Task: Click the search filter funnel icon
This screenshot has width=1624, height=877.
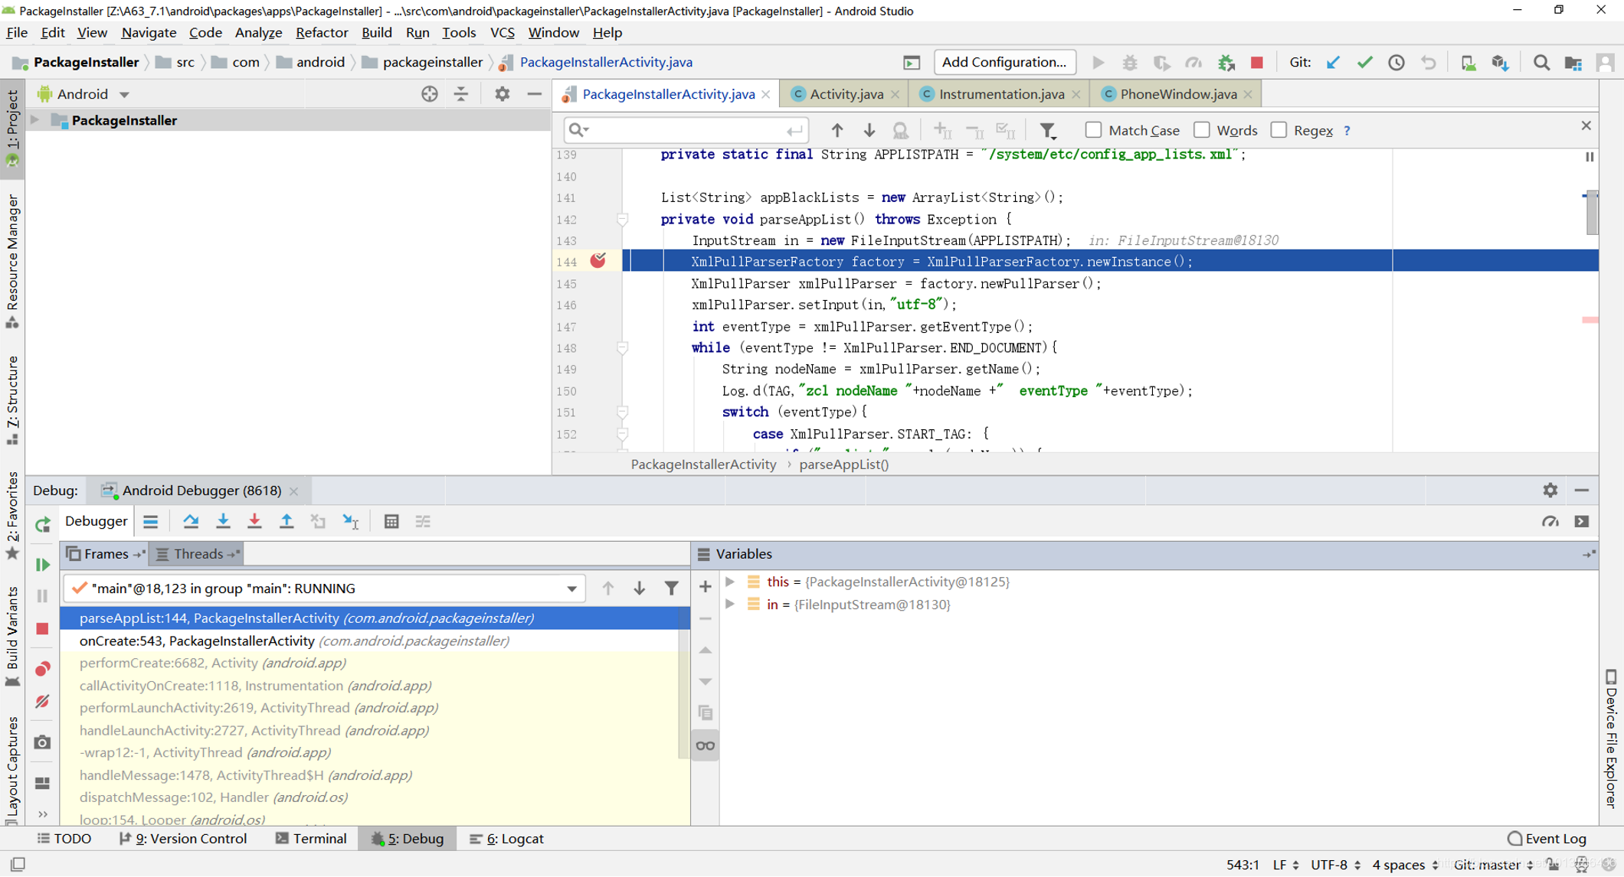Action: tap(1047, 131)
